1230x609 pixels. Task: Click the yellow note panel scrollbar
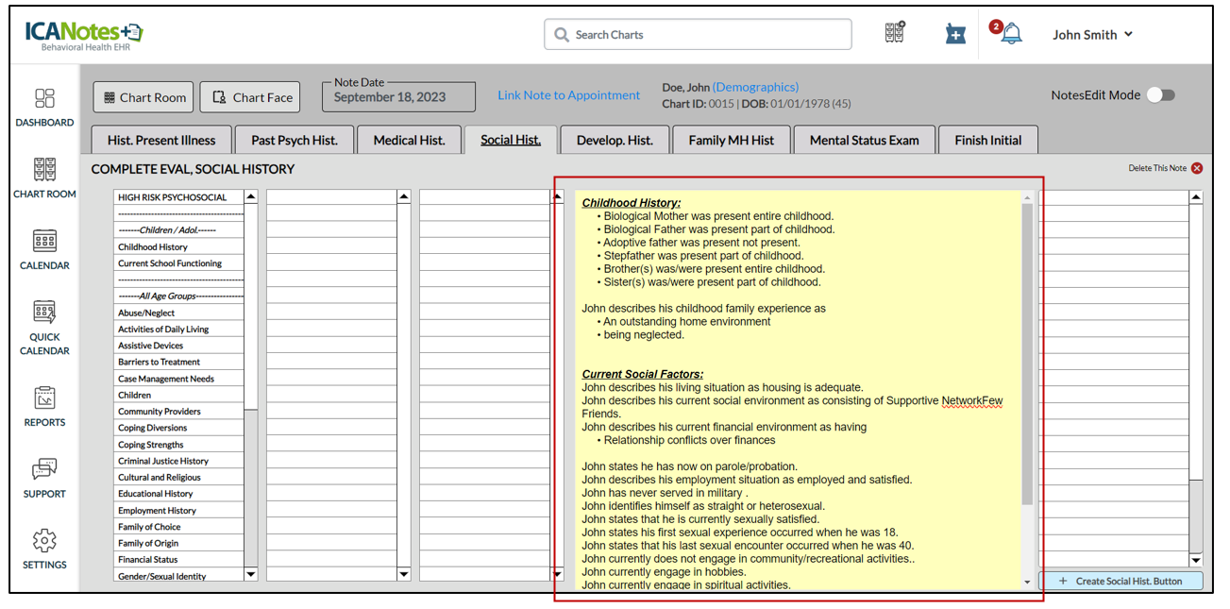click(x=1027, y=354)
